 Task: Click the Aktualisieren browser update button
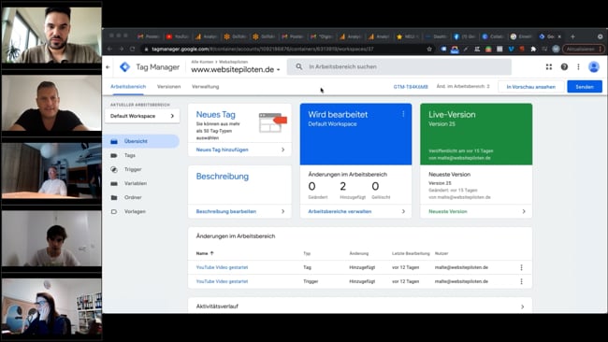tap(583, 49)
